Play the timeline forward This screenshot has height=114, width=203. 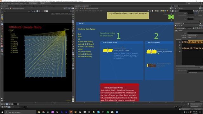9,104
